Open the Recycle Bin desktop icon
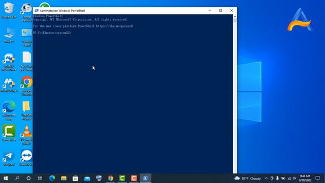325x183 pixels. (9, 10)
